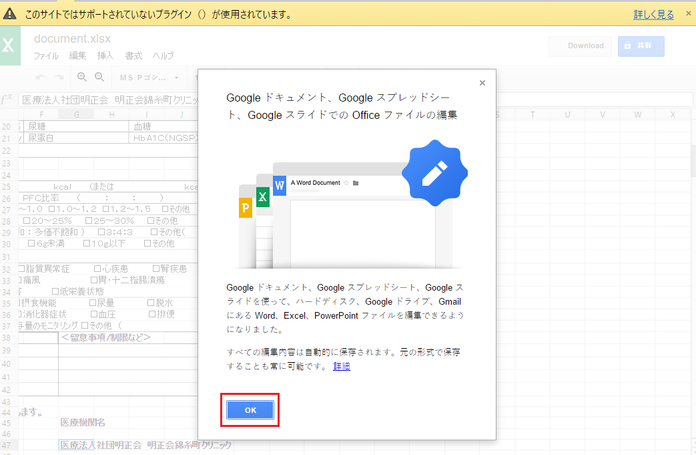Image resolution: width=696 pixels, height=455 pixels.
Task: Select column G header
Action: pyautogui.click(x=76, y=115)
